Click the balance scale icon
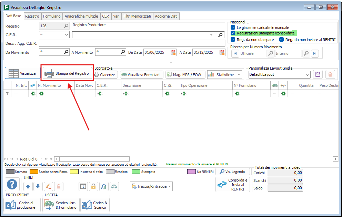The height and width of the screenshot is (217, 342). pyautogui.click(x=114, y=186)
